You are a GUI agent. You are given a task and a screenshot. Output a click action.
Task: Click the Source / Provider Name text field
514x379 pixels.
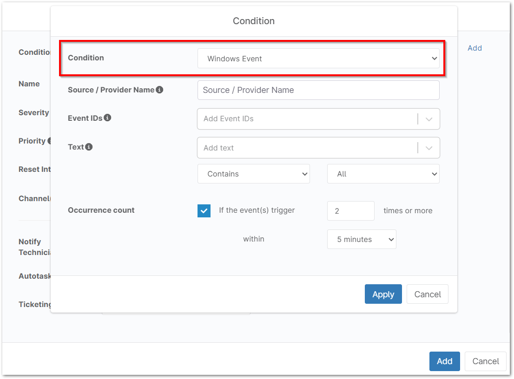pyautogui.click(x=318, y=90)
